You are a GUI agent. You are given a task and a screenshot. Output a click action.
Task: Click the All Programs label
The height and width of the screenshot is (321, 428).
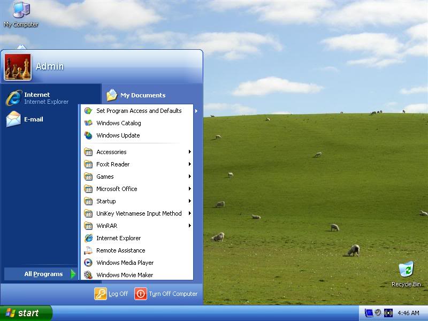[x=43, y=274]
